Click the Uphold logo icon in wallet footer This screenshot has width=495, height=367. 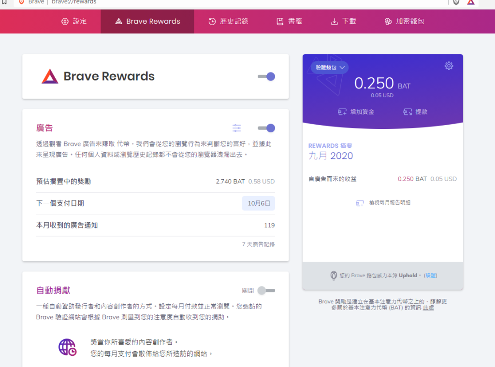334,275
